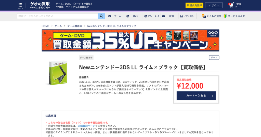Click the Blu-ray disc icon
This screenshot has width=261, height=137.
(x=146, y=16)
